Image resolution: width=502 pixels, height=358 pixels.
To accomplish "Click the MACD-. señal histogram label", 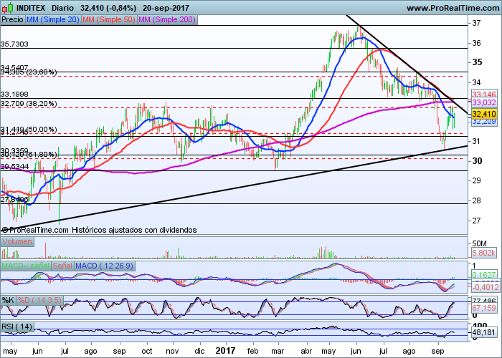I will 26,266.
